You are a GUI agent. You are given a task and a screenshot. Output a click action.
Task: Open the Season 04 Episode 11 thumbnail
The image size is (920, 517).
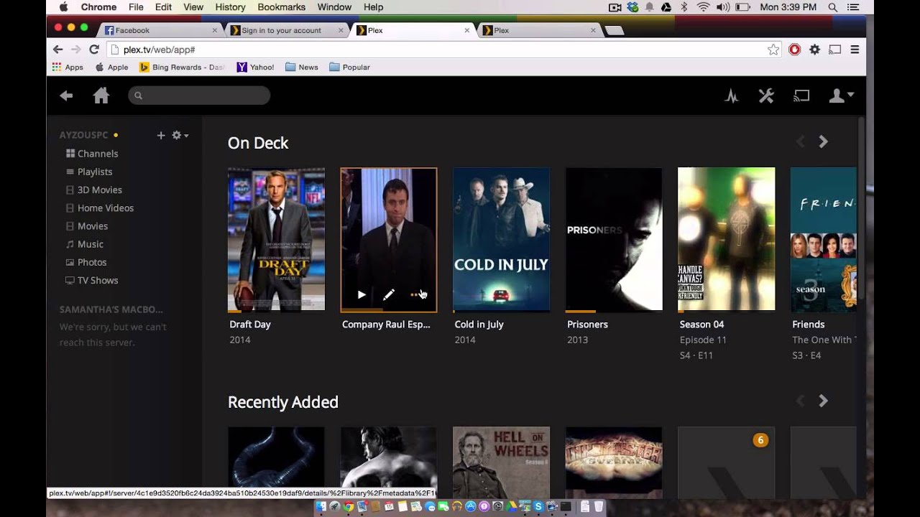pyautogui.click(x=726, y=240)
